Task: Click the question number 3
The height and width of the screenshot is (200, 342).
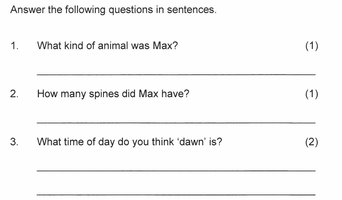Action: 14,142
